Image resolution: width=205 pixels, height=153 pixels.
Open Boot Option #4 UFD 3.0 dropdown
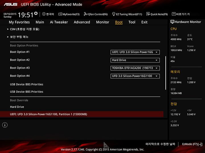tap(135, 76)
